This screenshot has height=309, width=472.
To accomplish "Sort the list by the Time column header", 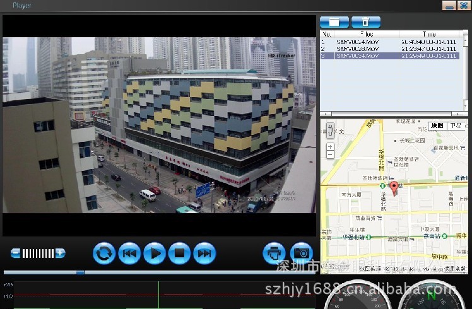I will (x=429, y=34).
